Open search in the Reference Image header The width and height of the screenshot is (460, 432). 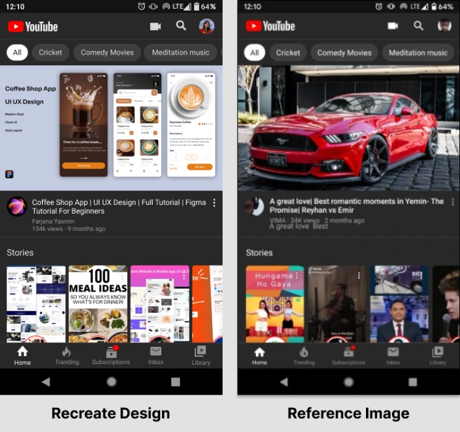pos(418,26)
